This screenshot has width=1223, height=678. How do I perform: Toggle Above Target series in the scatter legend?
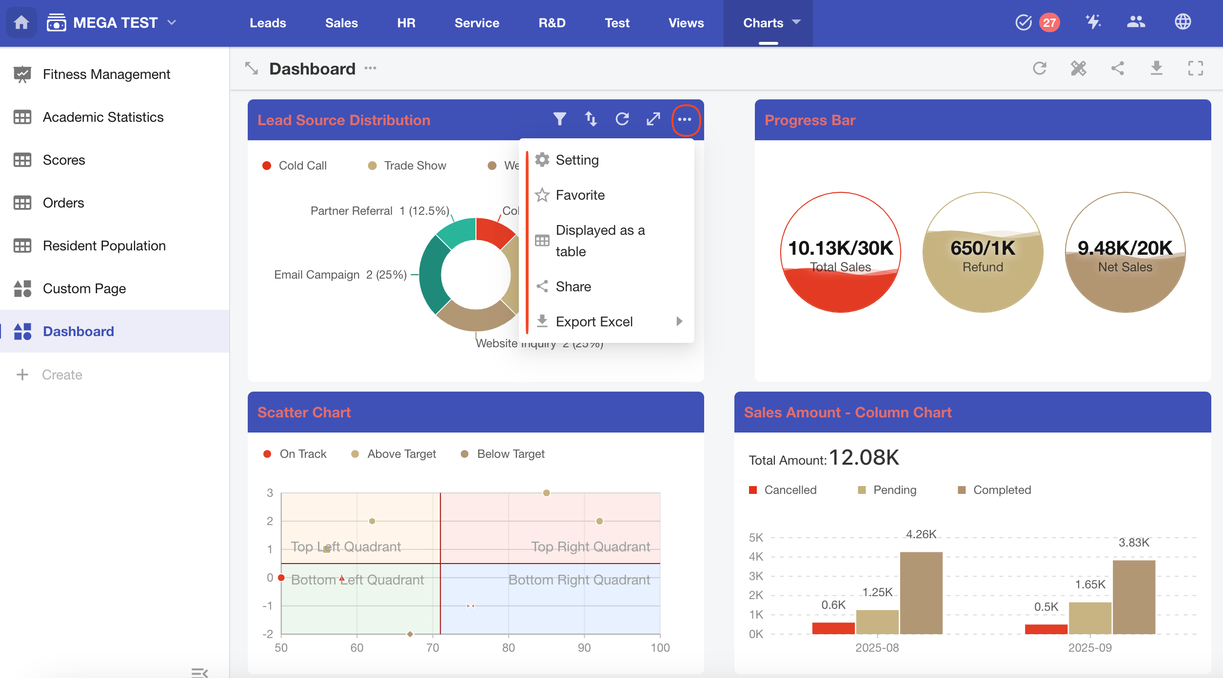[x=394, y=454]
